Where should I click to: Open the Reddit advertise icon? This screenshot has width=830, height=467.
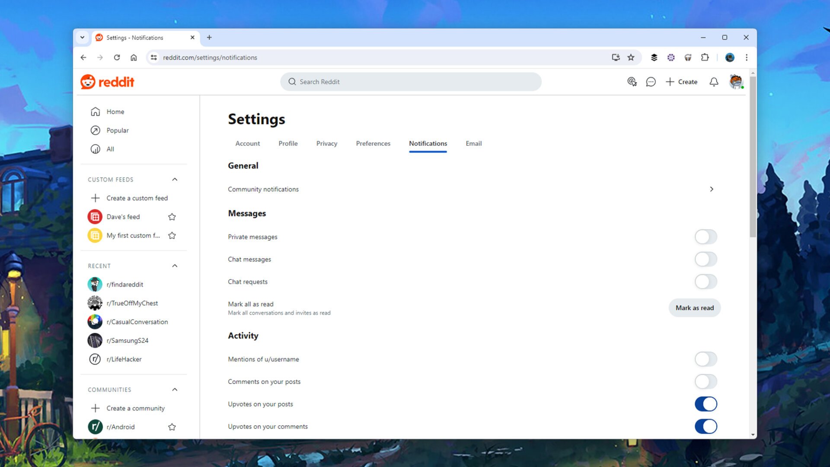(x=632, y=82)
